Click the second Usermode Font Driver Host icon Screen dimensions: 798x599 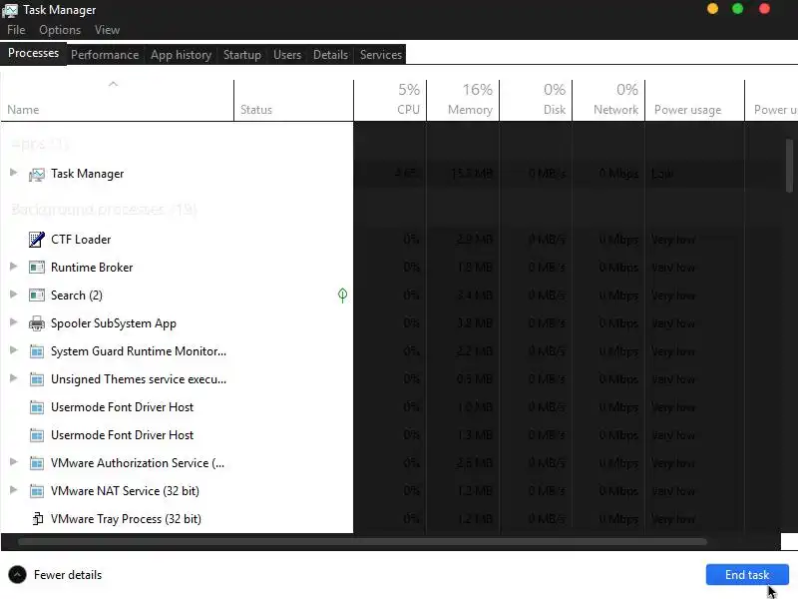[37, 435]
